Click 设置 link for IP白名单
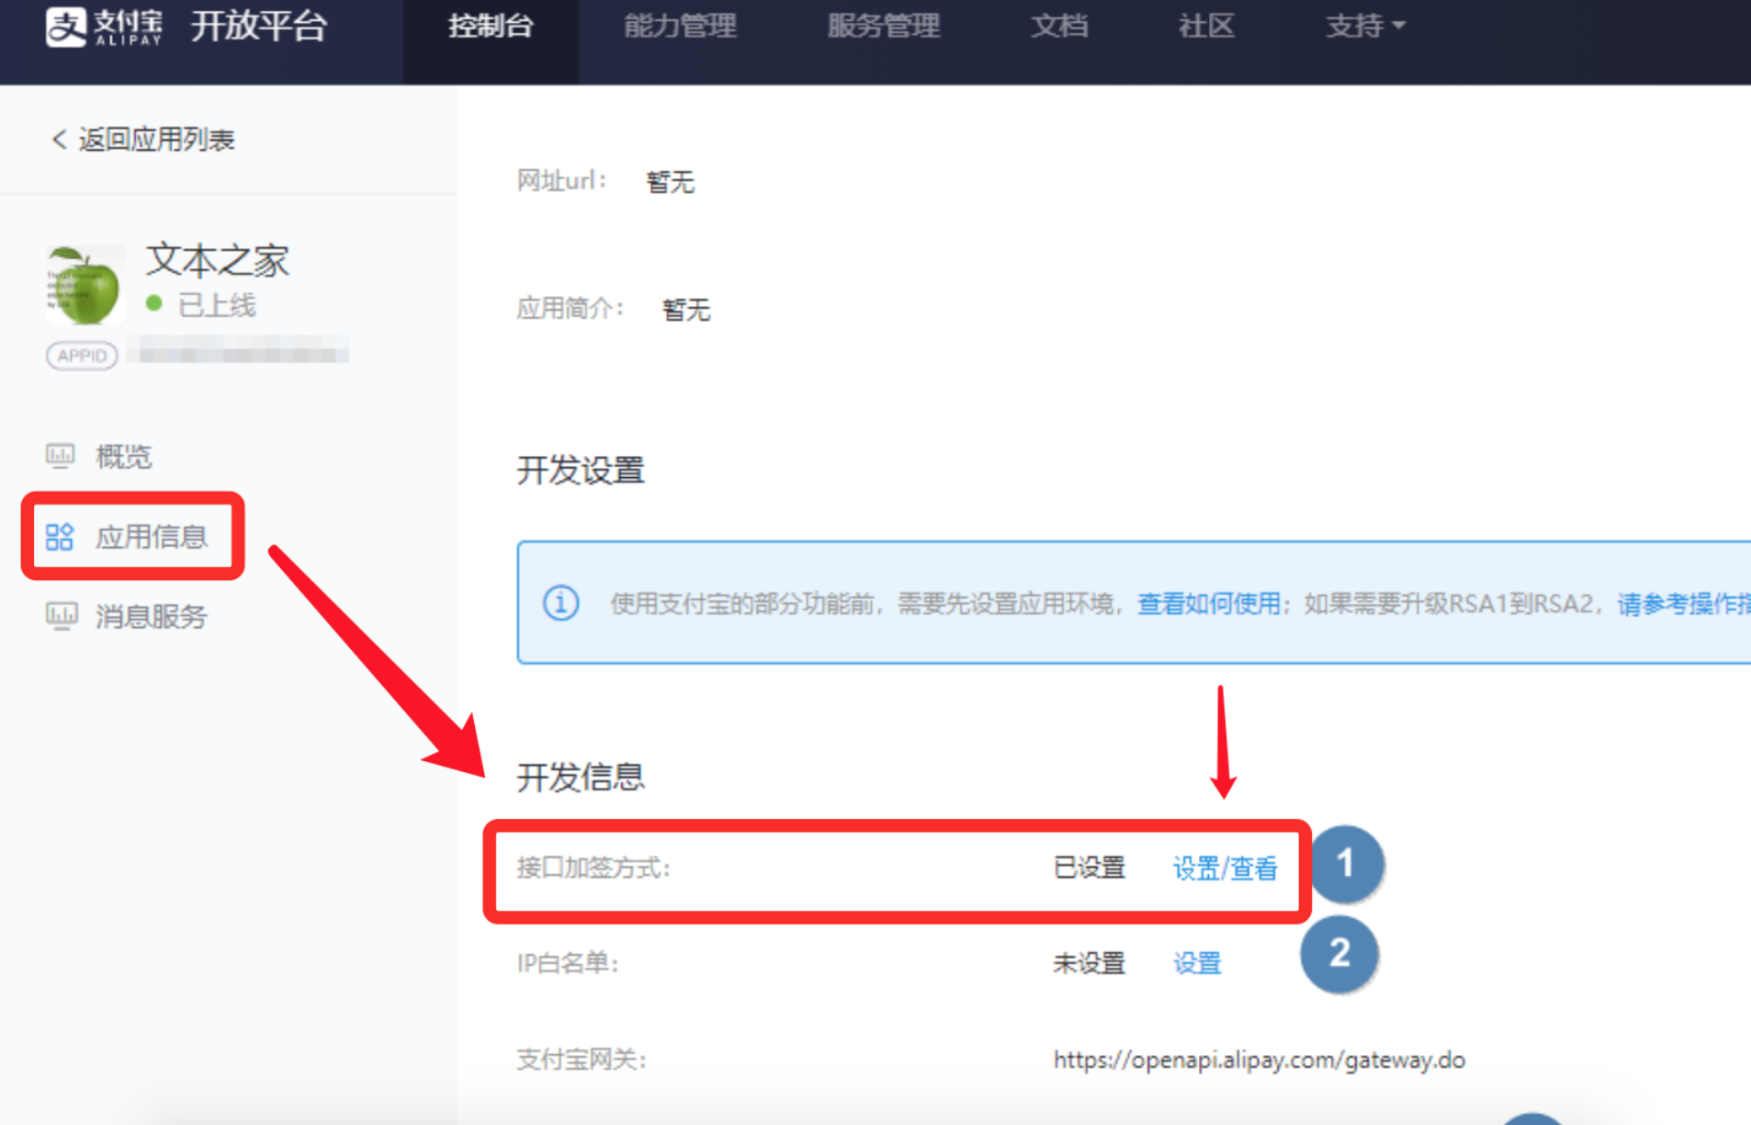 [1197, 963]
